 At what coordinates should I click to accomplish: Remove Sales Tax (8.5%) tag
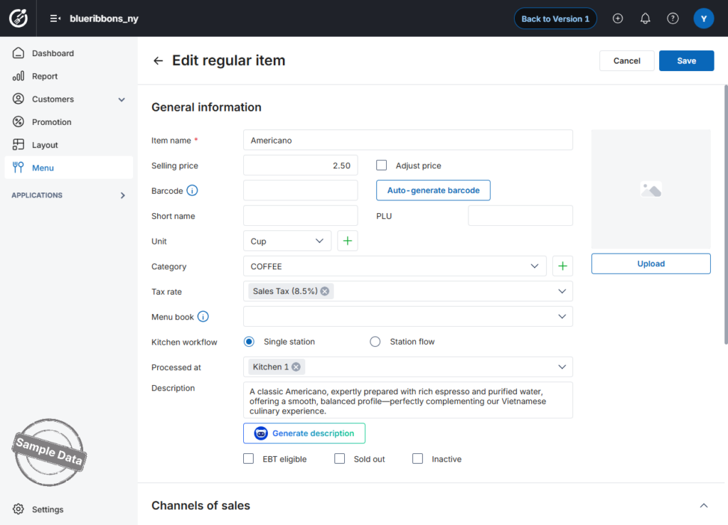[325, 291]
